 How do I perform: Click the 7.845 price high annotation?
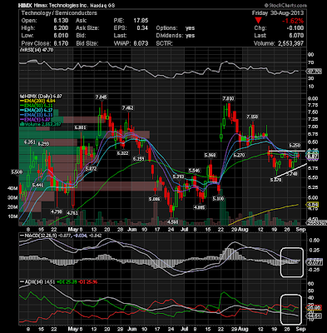tap(101, 97)
